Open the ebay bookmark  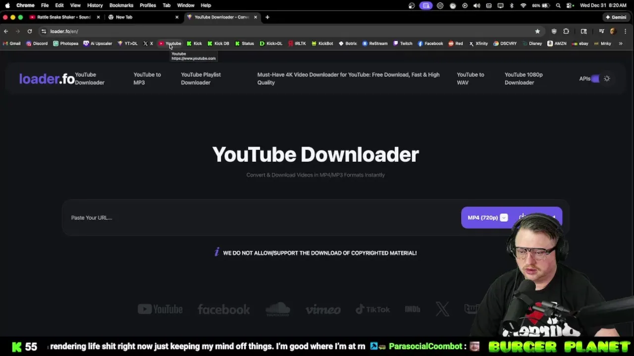pyautogui.click(x=580, y=44)
